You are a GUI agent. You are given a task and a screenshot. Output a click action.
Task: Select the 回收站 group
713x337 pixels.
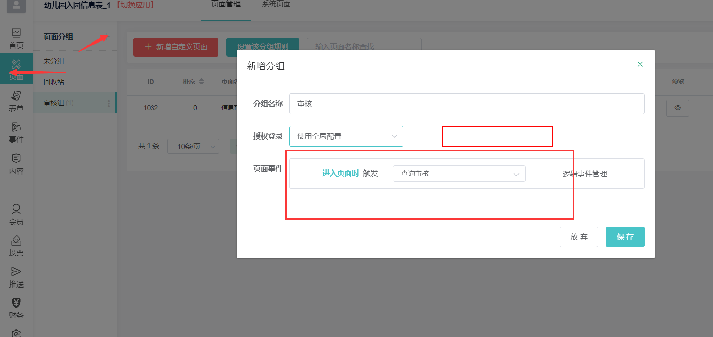54,82
